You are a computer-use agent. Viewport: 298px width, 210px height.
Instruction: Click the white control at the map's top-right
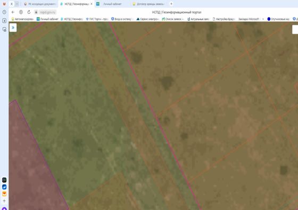pos(295,30)
